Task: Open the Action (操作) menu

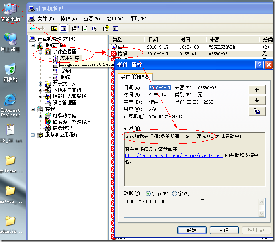Action: pyautogui.click(x=69, y=18)
